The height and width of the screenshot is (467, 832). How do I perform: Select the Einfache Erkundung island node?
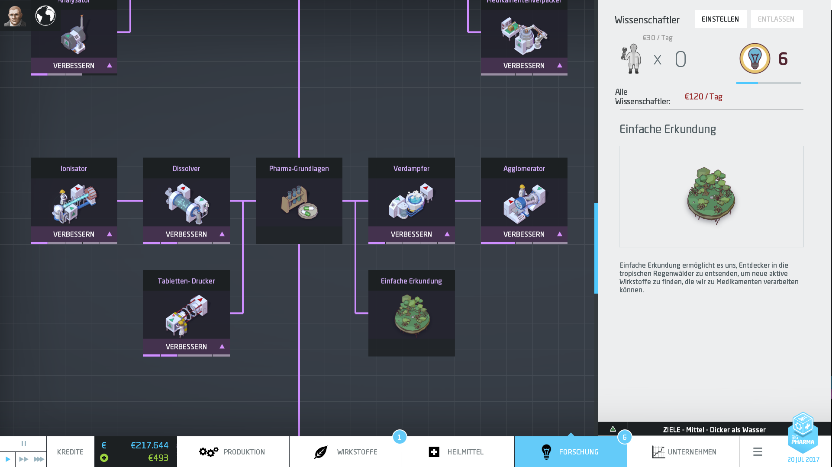coord(412,313)
